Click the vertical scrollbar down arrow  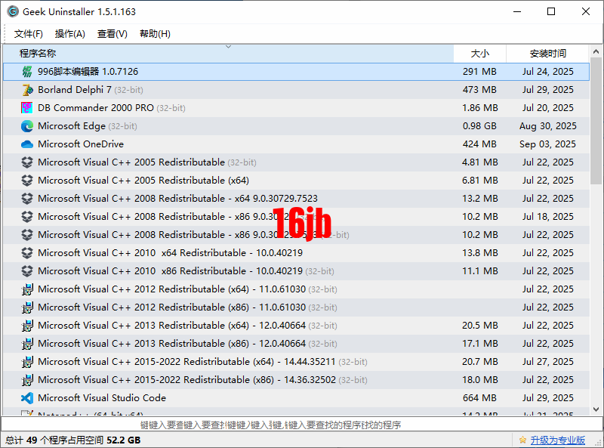tap(596, 409)
